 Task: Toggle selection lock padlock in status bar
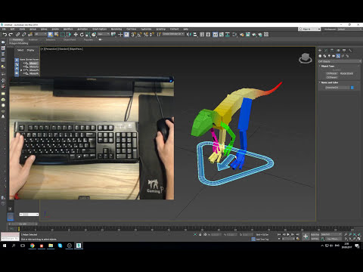(200, 234)
